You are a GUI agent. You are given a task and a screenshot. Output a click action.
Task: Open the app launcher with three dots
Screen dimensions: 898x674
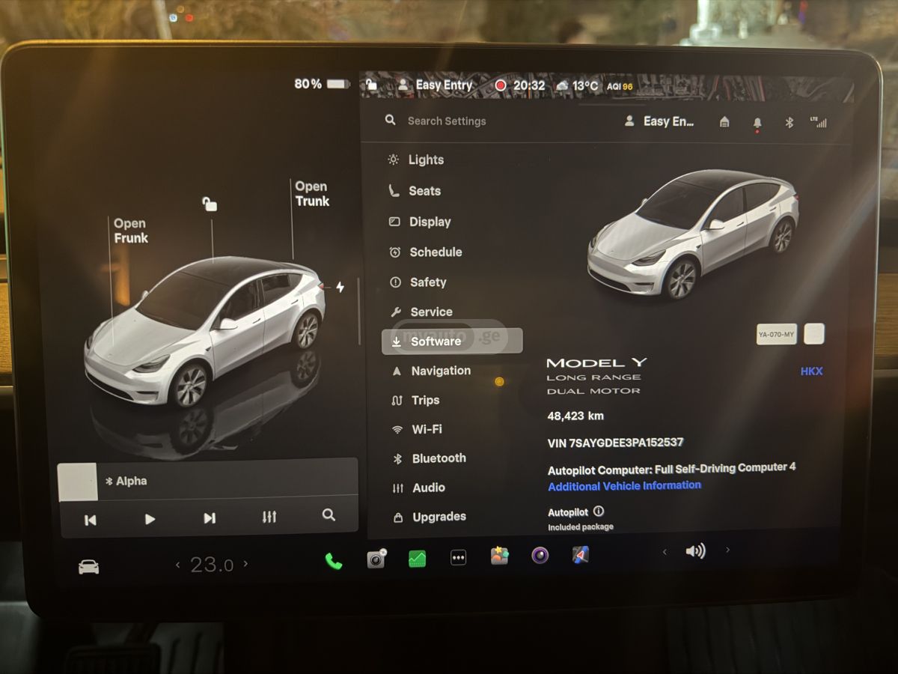458,556
